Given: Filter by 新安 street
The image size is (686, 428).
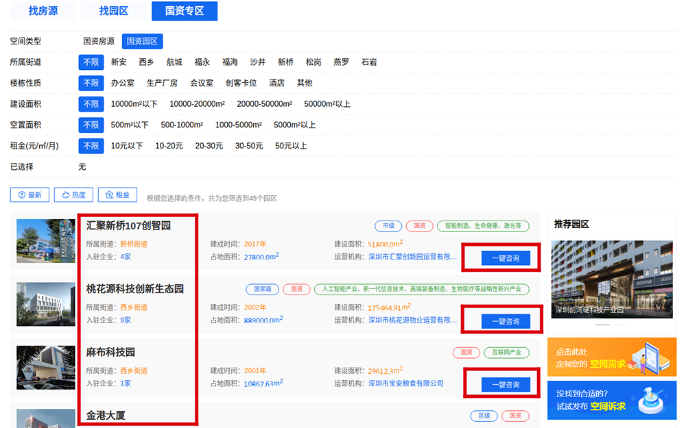Looking at the screenshot, I should [x=119, y=62].
